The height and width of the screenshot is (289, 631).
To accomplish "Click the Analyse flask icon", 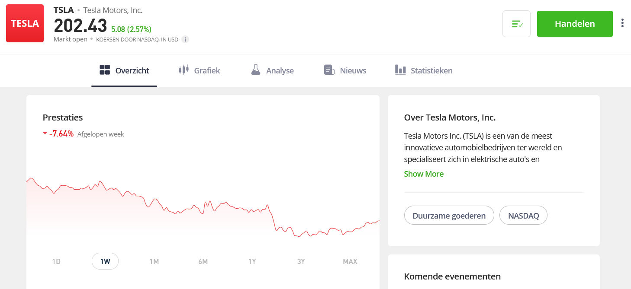I will pyautogui.click(x=256, y=70).
